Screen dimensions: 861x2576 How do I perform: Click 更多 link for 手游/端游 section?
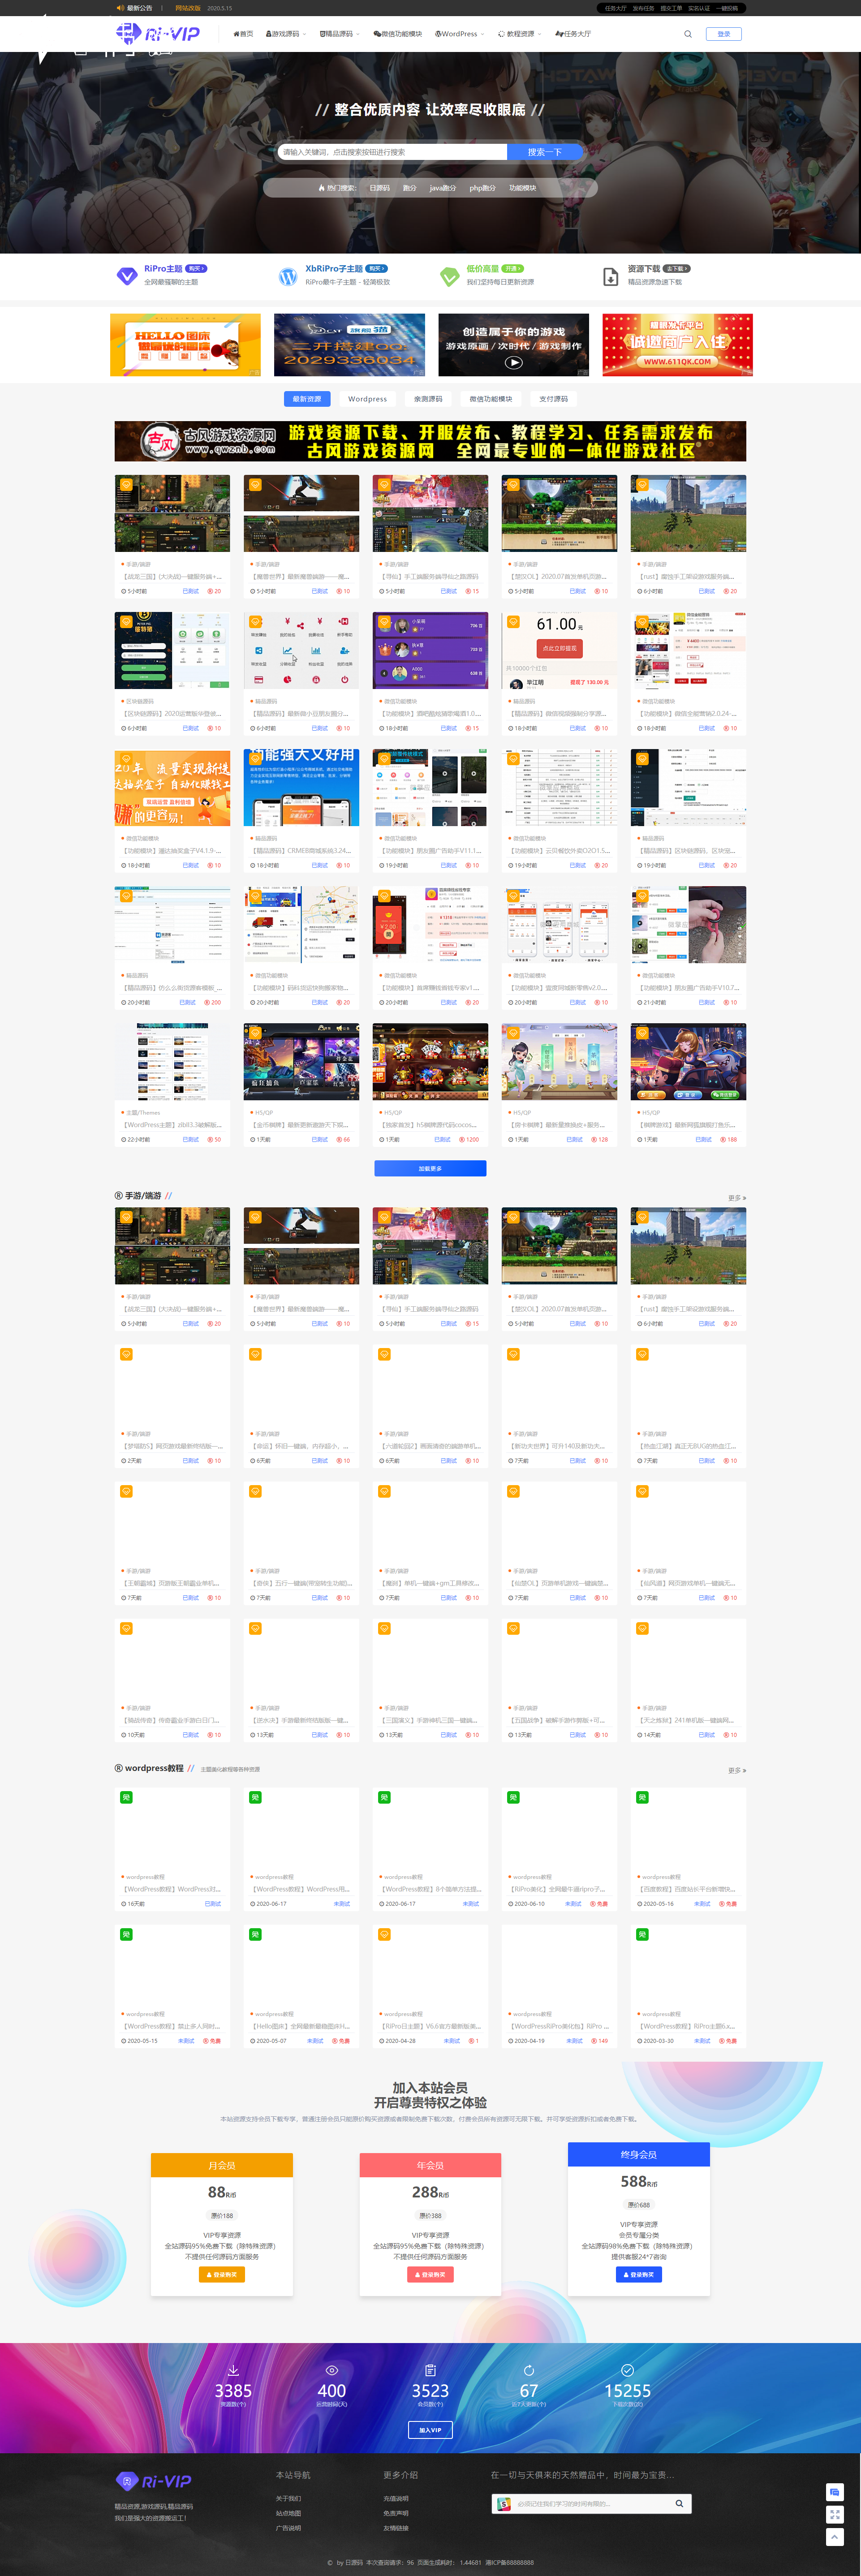737,1198
